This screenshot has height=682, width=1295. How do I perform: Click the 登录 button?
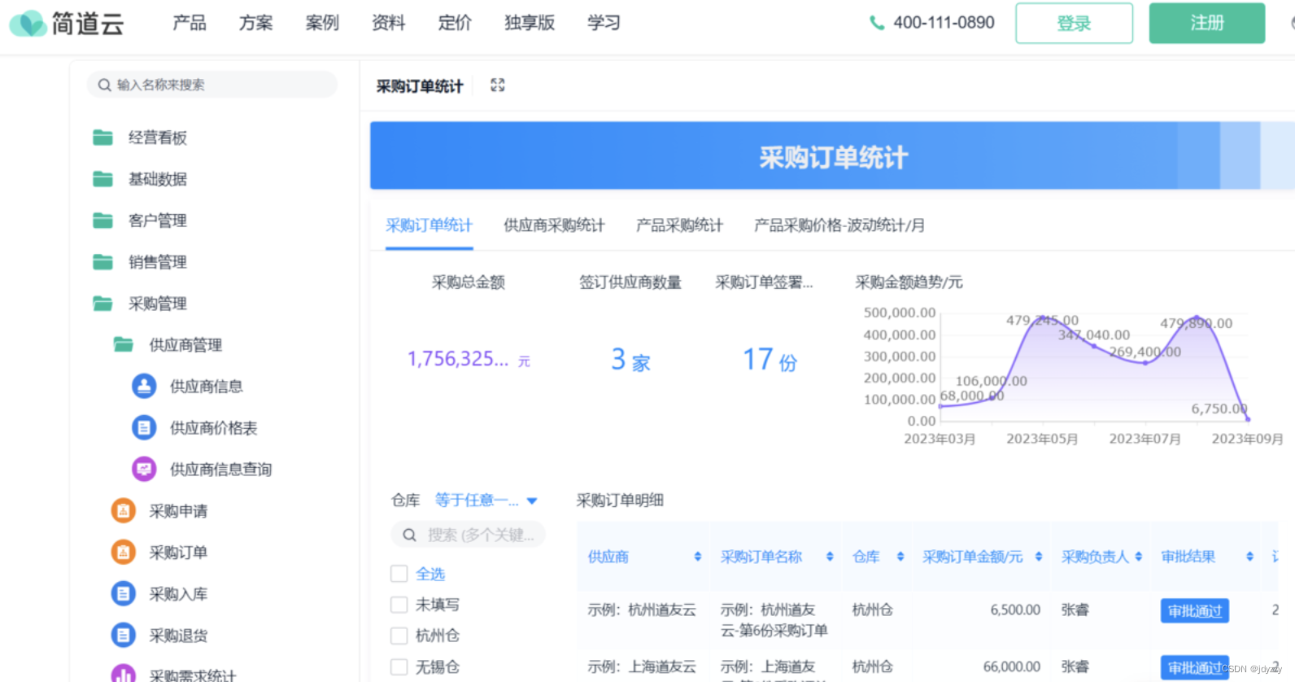point(1073,24)
